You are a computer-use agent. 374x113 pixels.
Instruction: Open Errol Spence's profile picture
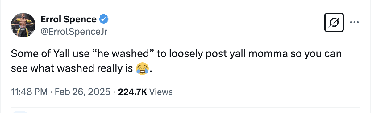[23, 25]
